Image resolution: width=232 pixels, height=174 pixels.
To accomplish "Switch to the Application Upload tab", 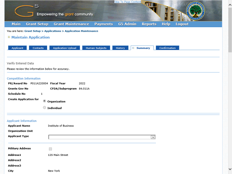I will (65, 48).
